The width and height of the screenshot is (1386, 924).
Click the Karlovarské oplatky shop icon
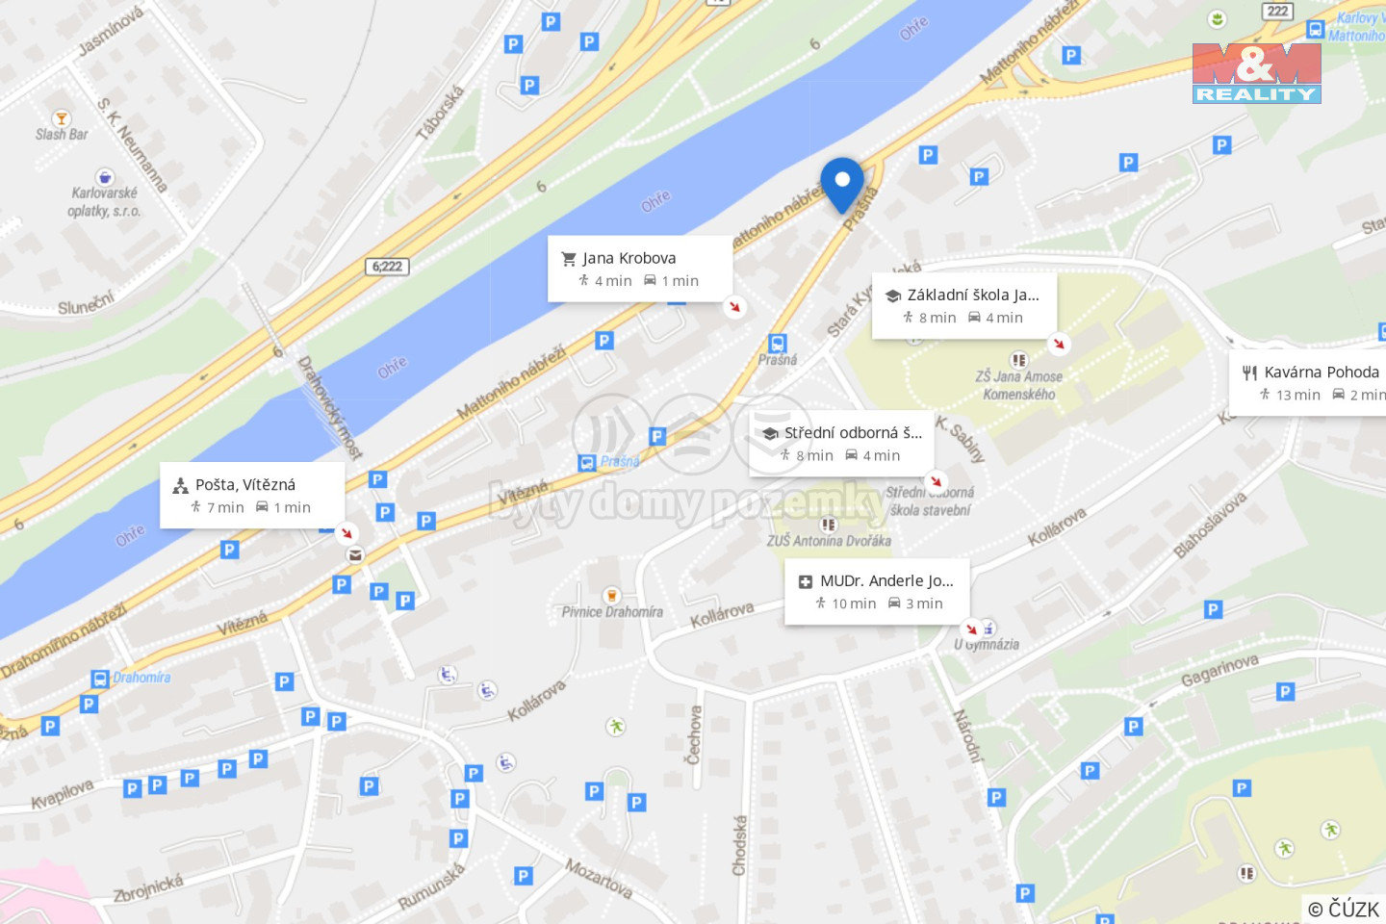(104, 177)
